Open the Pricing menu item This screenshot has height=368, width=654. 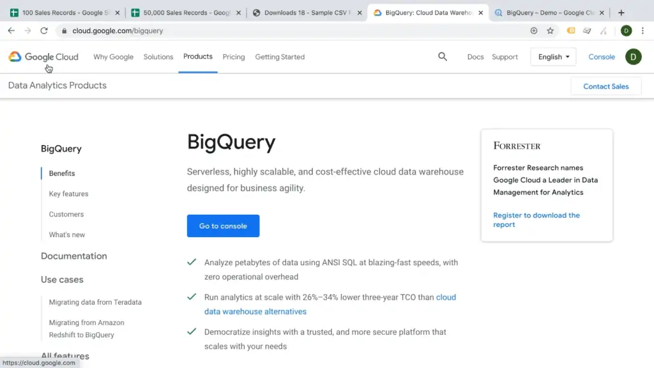tap(234, 57)
